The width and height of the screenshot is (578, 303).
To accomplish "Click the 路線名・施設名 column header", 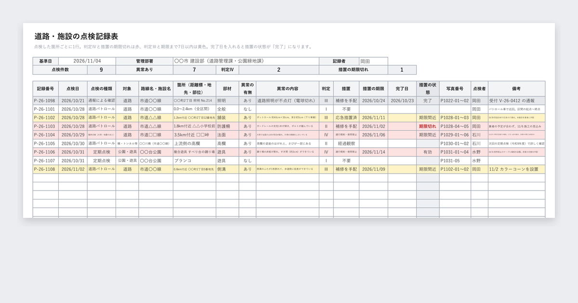I will [x=156, y=89].
